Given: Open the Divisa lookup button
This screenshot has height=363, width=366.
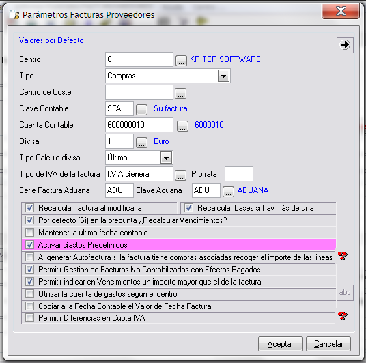Looking at the screenshot, I should tap(141, 143).
